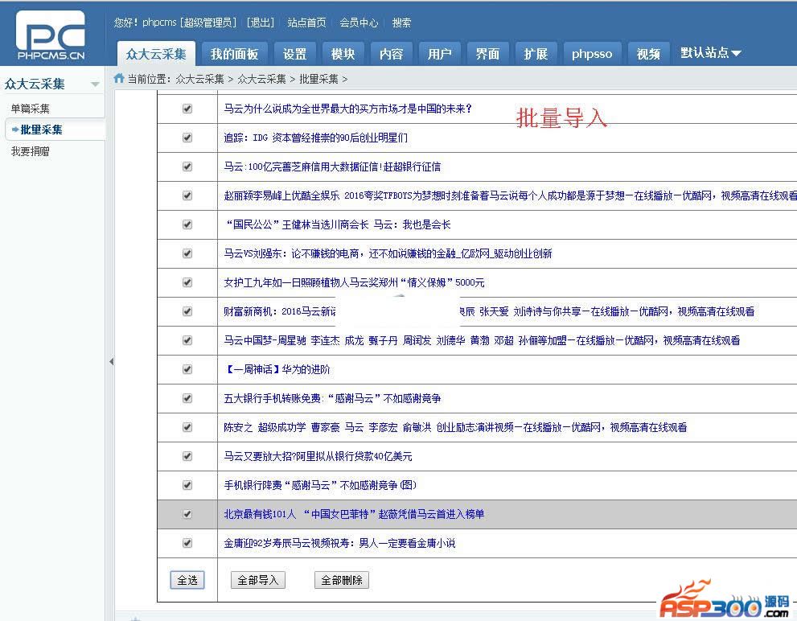Switch to 内容 tab

(x=392, y=54)
